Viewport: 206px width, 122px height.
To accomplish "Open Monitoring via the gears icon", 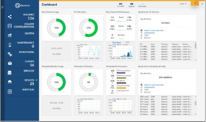I will pyautogui.click(x=10, y=54).
